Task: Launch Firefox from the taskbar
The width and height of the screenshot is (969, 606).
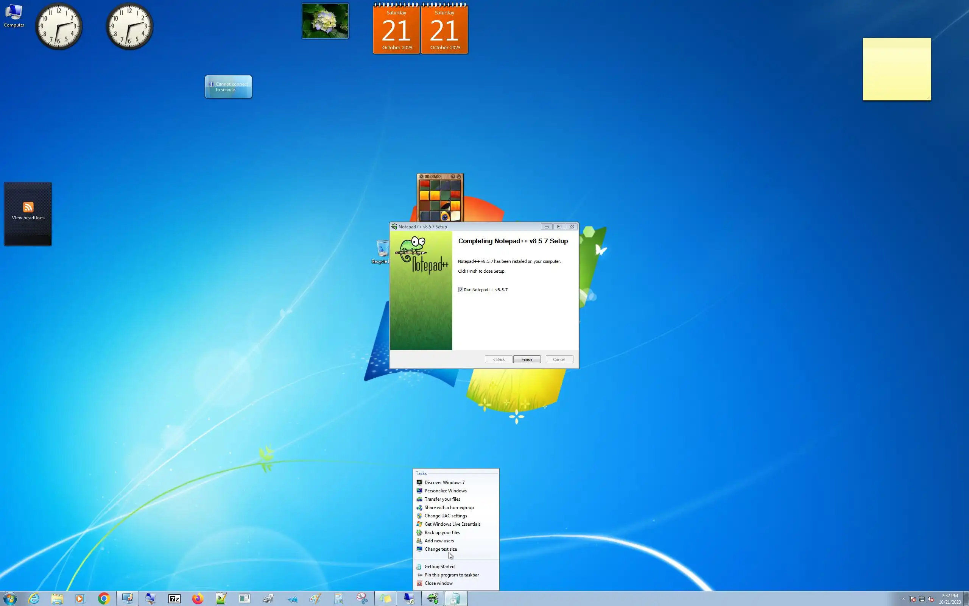Action: point(198,598)
